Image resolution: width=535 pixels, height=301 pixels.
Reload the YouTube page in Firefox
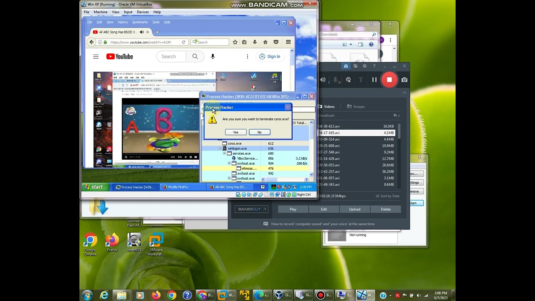(x=183, y=42)
